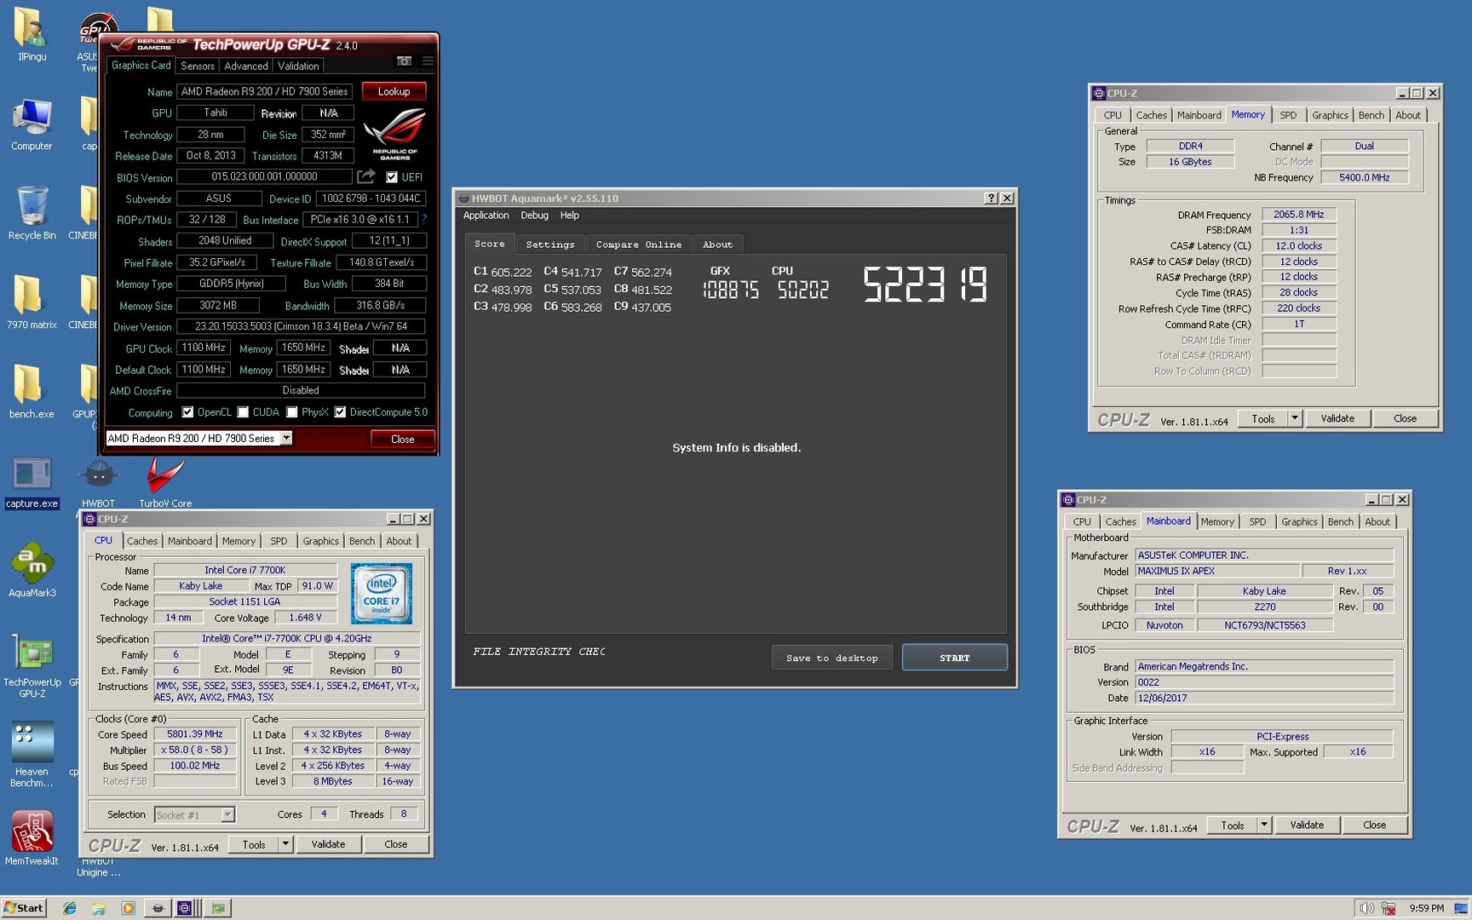This screenshot has width=1472, height=920.
Task: Select the capture.exe desktop icon
Action: 32,481
